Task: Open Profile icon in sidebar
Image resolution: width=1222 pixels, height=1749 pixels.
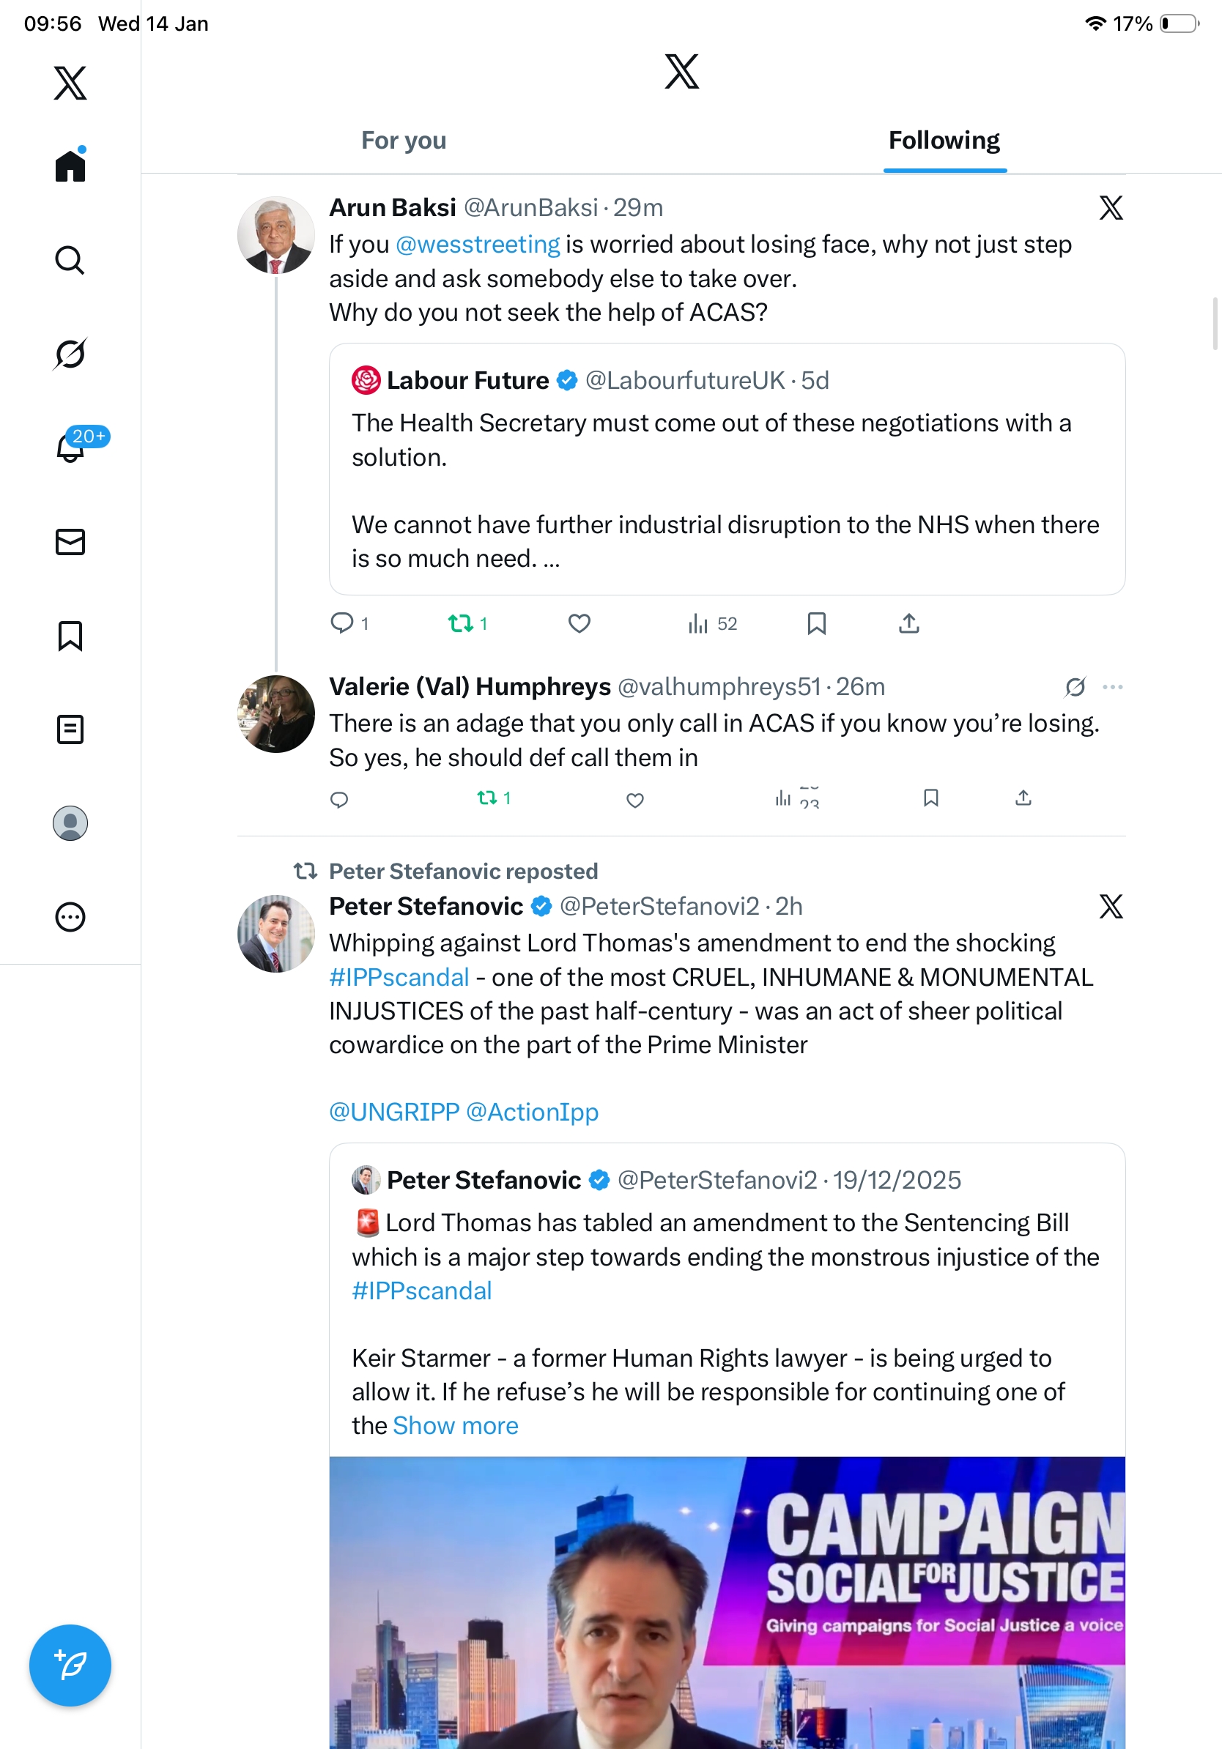Action: pyautogui.click(x=70, y=823)
